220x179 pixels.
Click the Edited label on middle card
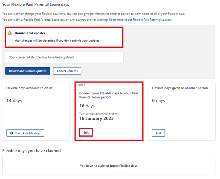[81, 85]
